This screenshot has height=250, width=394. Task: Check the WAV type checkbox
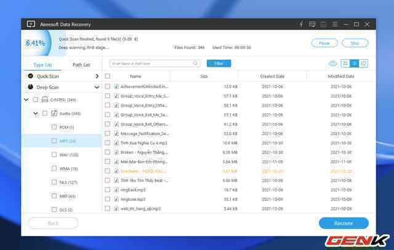coord(54,154)
